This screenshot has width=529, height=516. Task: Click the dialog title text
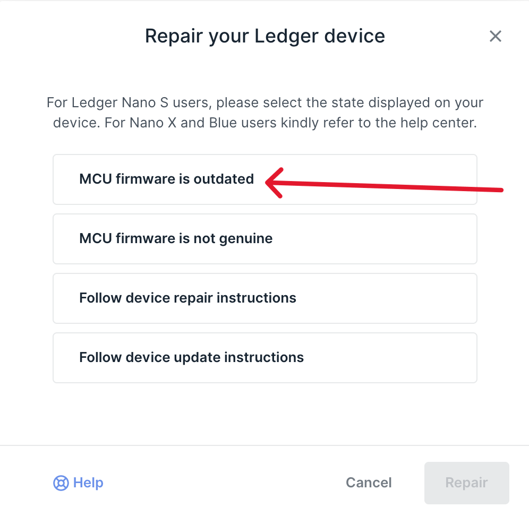click(264, 36)
